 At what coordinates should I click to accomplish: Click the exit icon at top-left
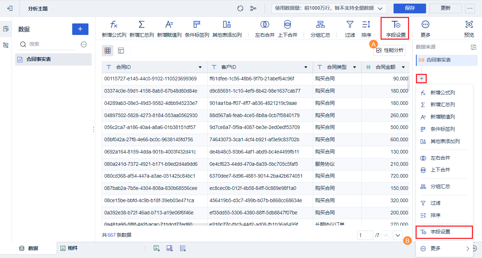tap(10, 8)
